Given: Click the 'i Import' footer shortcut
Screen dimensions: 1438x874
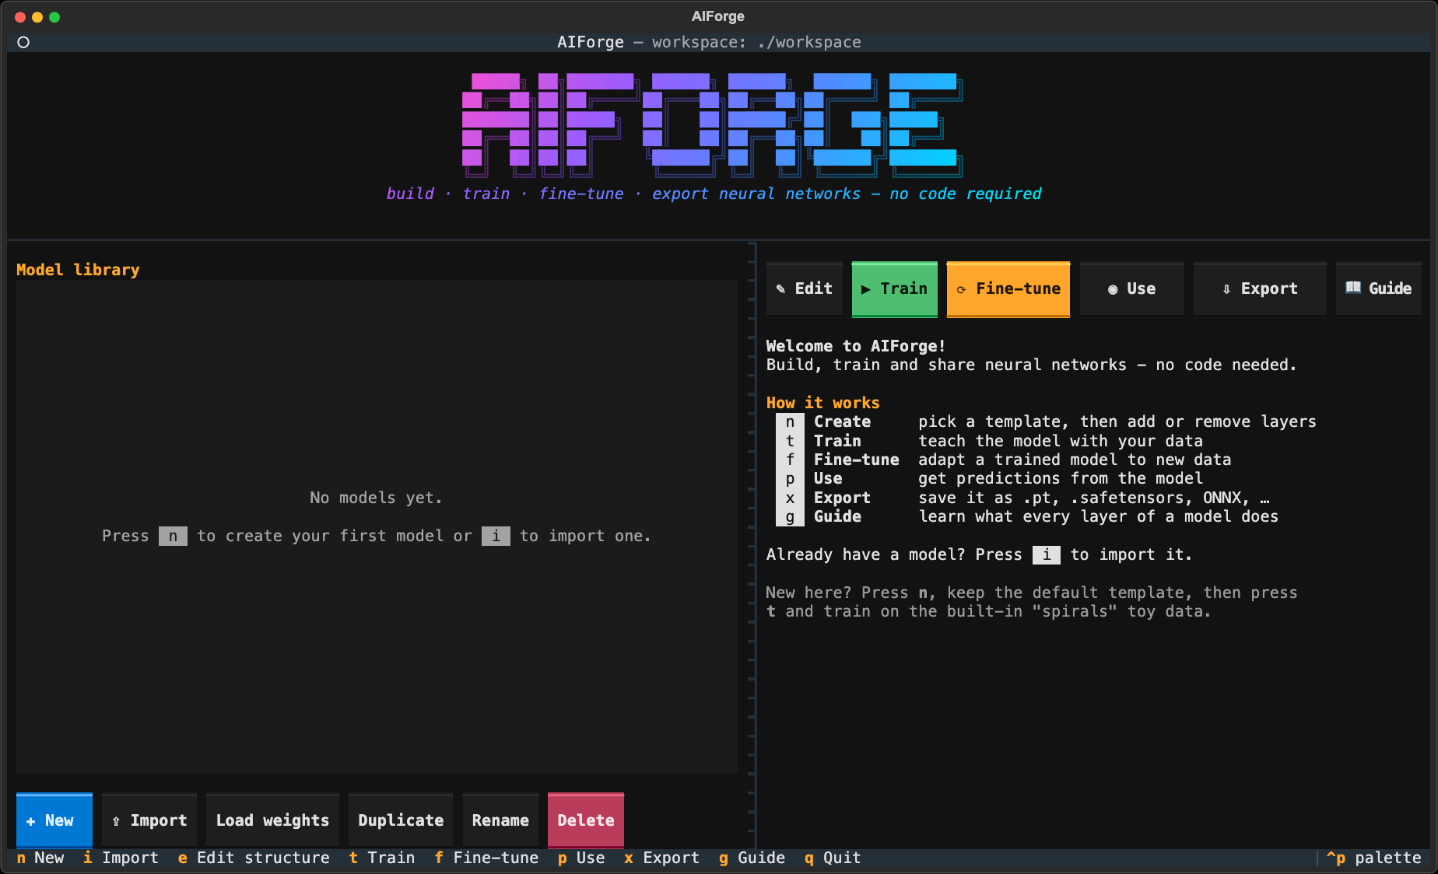Looking at the screenshot, I should [x=121, y=858].
